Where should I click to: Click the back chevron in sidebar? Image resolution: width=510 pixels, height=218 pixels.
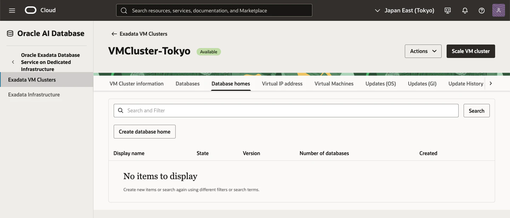[13, 62]
